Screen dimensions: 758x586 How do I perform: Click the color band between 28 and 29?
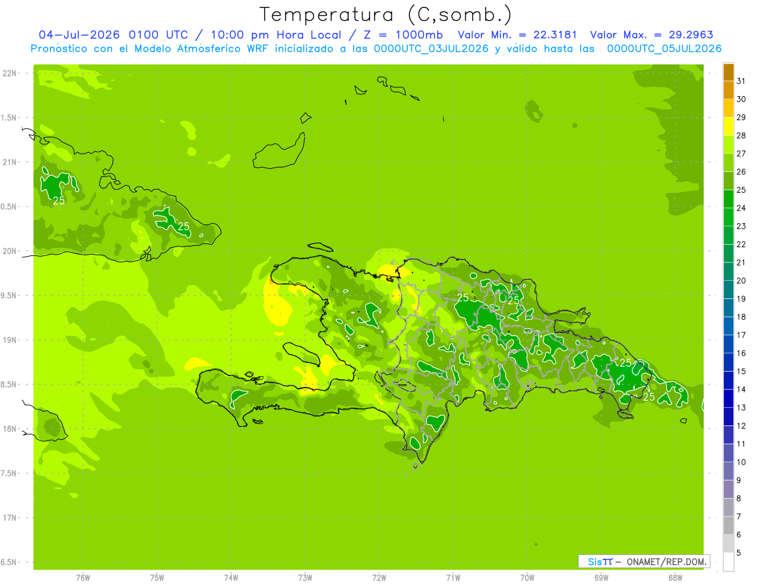point(728,126)
